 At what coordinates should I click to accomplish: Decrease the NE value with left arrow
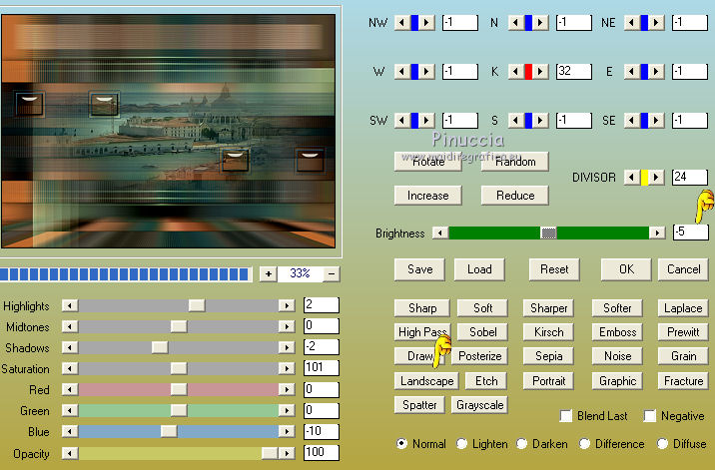[x=631, y=22]
